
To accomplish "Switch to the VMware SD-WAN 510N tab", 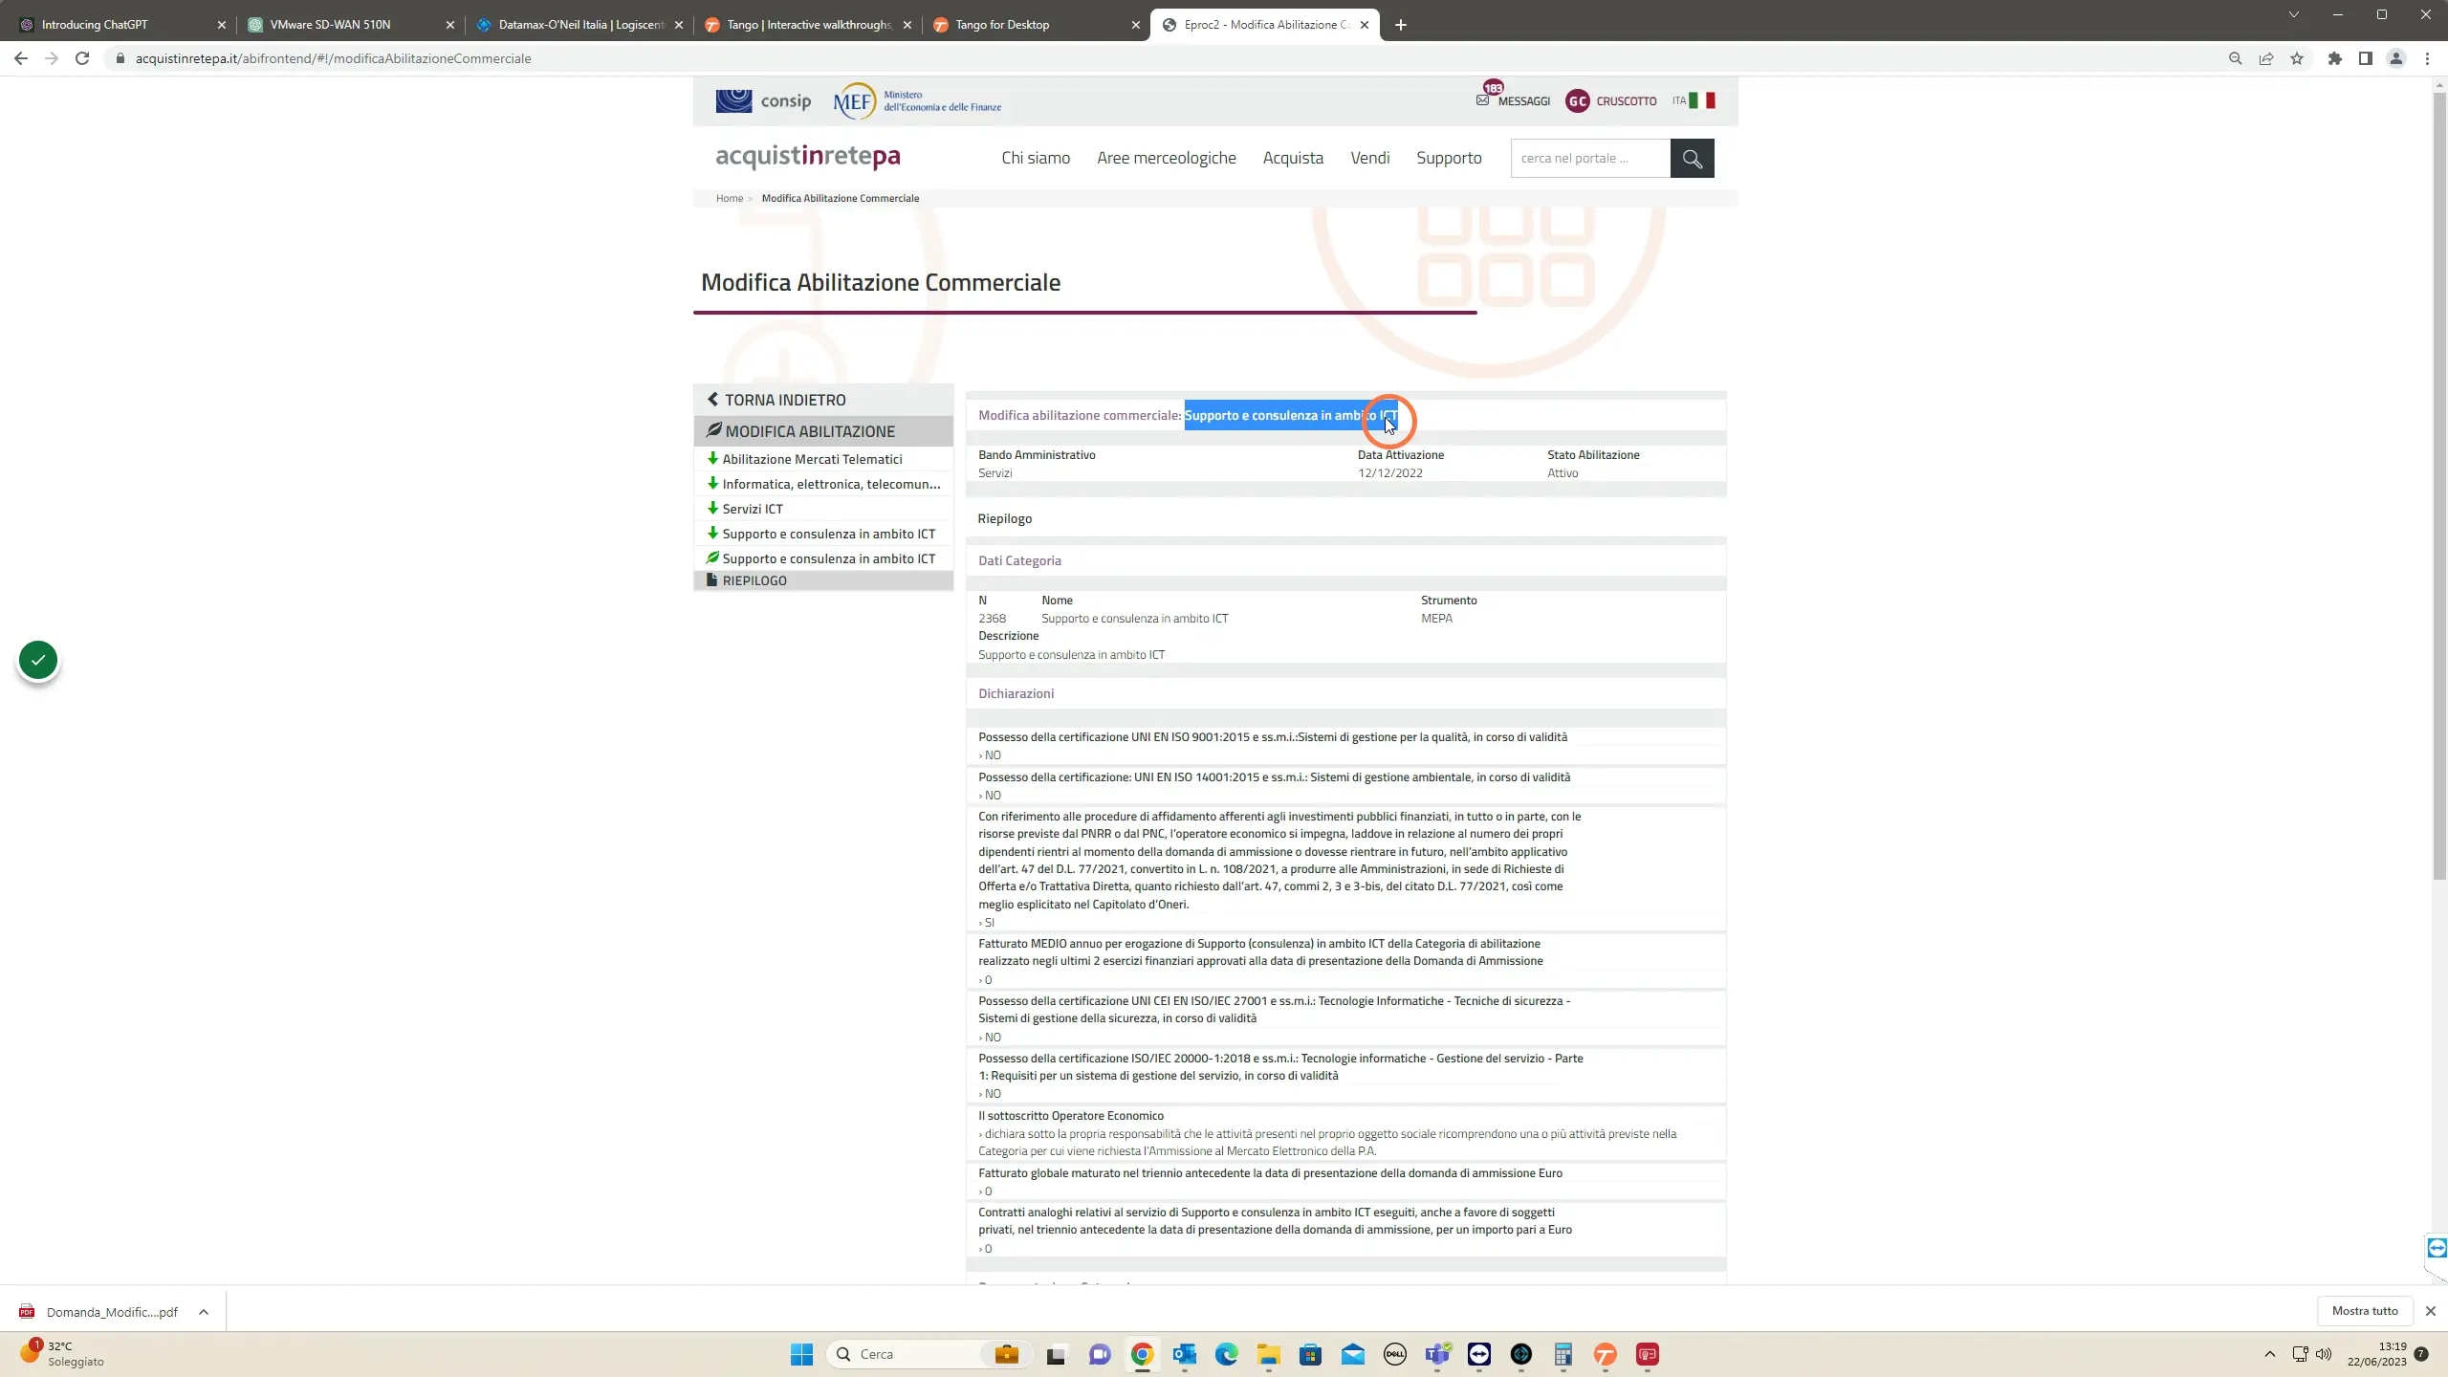I will point(351,25).
